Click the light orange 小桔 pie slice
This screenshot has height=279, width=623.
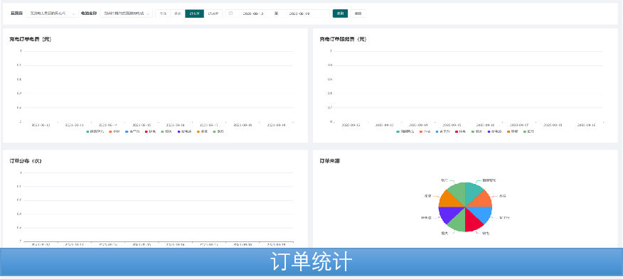(482, 200)
